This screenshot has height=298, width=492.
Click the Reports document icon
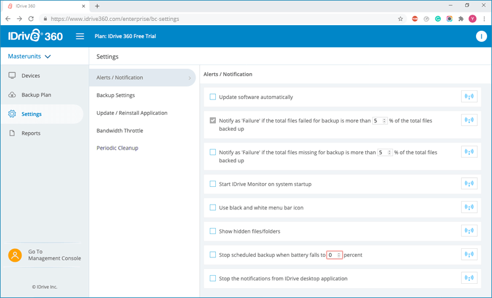coord(12,133)
